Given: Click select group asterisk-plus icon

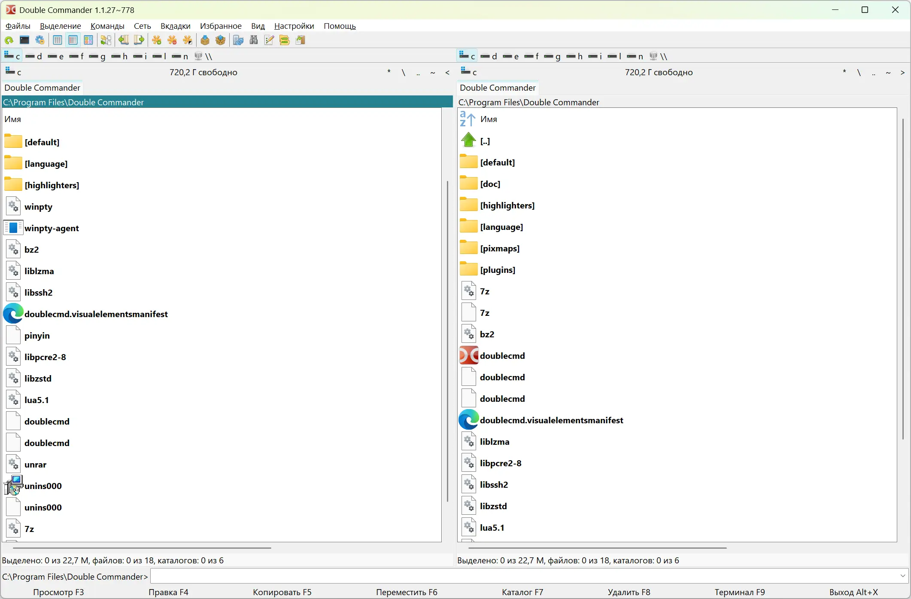Looking at the screenshot, I should [x=157, y=40].
